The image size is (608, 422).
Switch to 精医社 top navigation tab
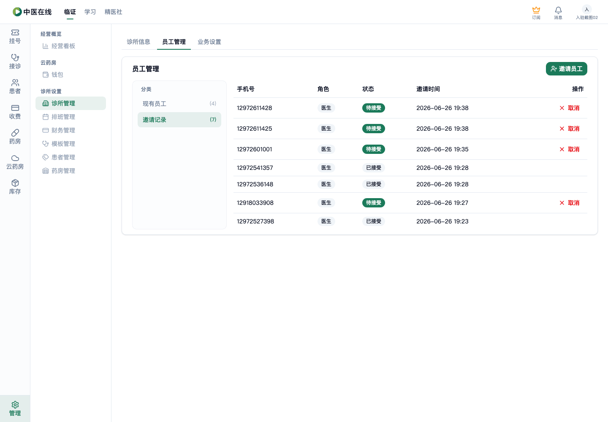[x=114, y=12]
